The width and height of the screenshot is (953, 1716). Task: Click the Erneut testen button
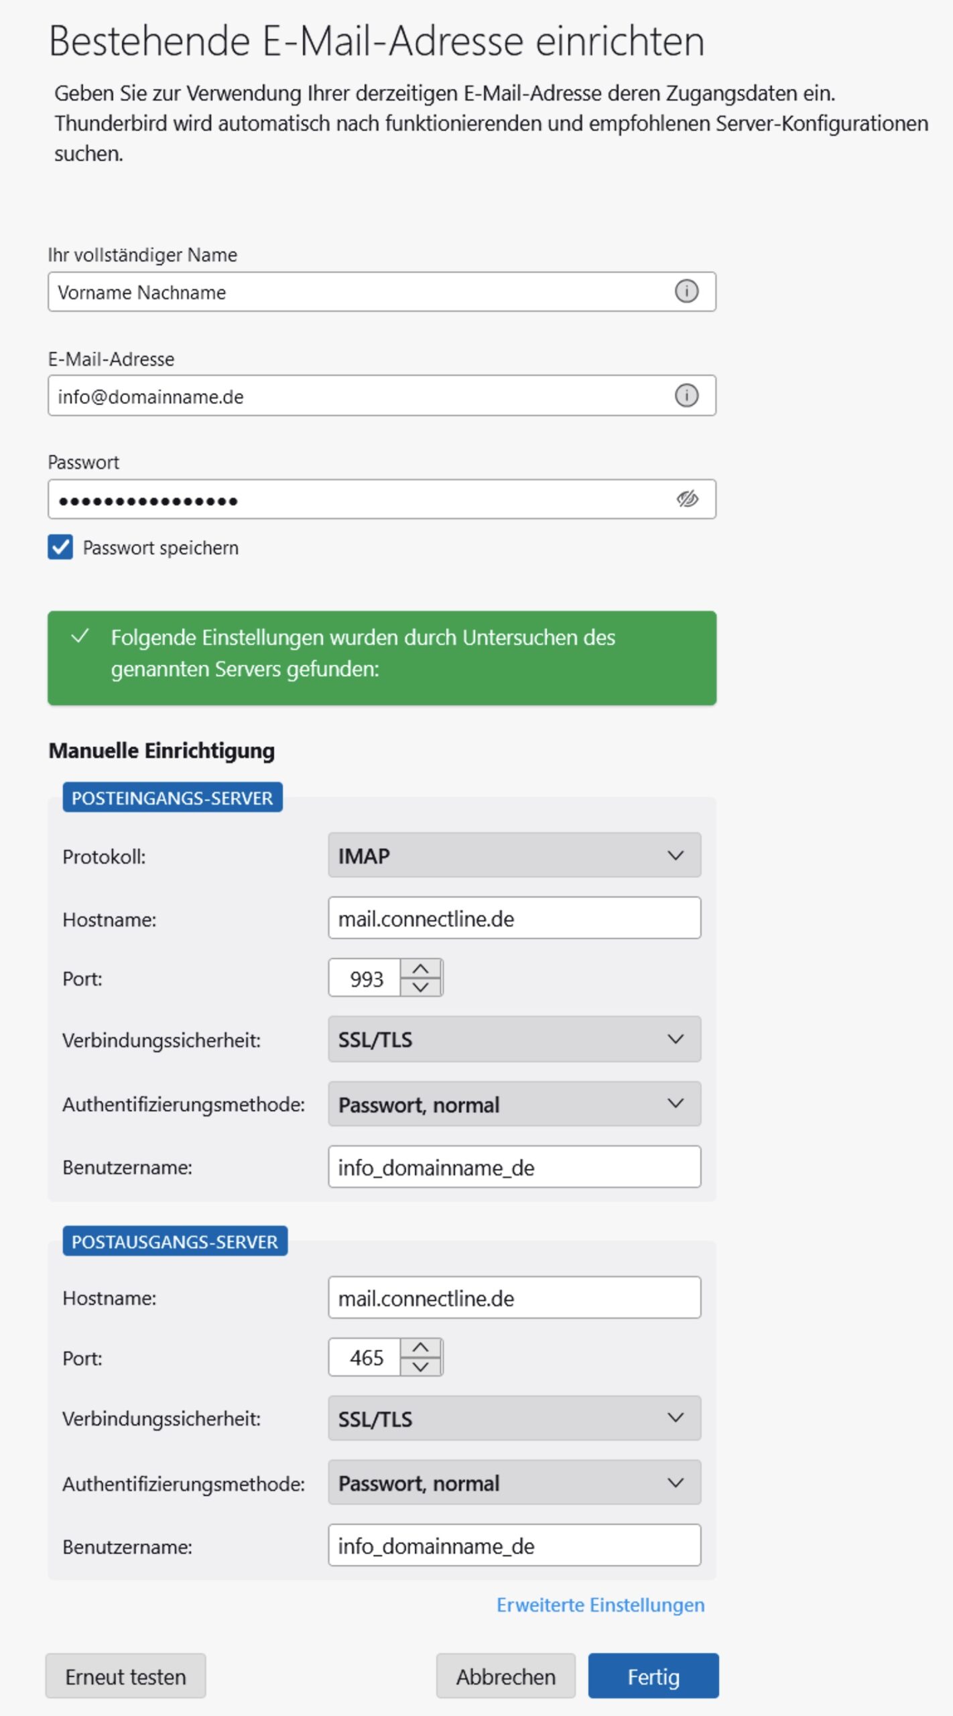pos(126,1676)
